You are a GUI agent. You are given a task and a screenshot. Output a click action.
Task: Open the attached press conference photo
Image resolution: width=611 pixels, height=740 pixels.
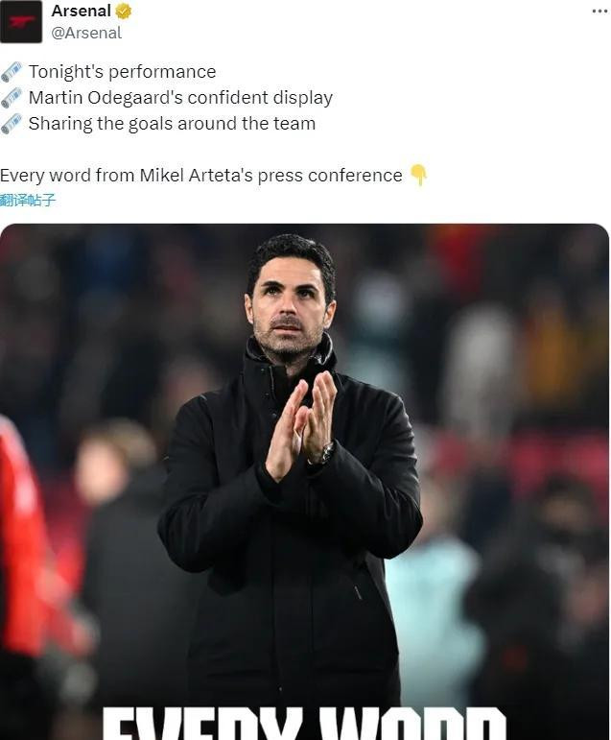coord(304,482)
